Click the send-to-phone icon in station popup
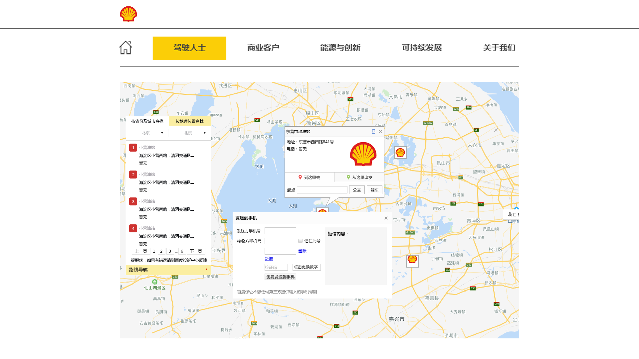Viewport: 639px width, 359px height. (x=373, y=132)
